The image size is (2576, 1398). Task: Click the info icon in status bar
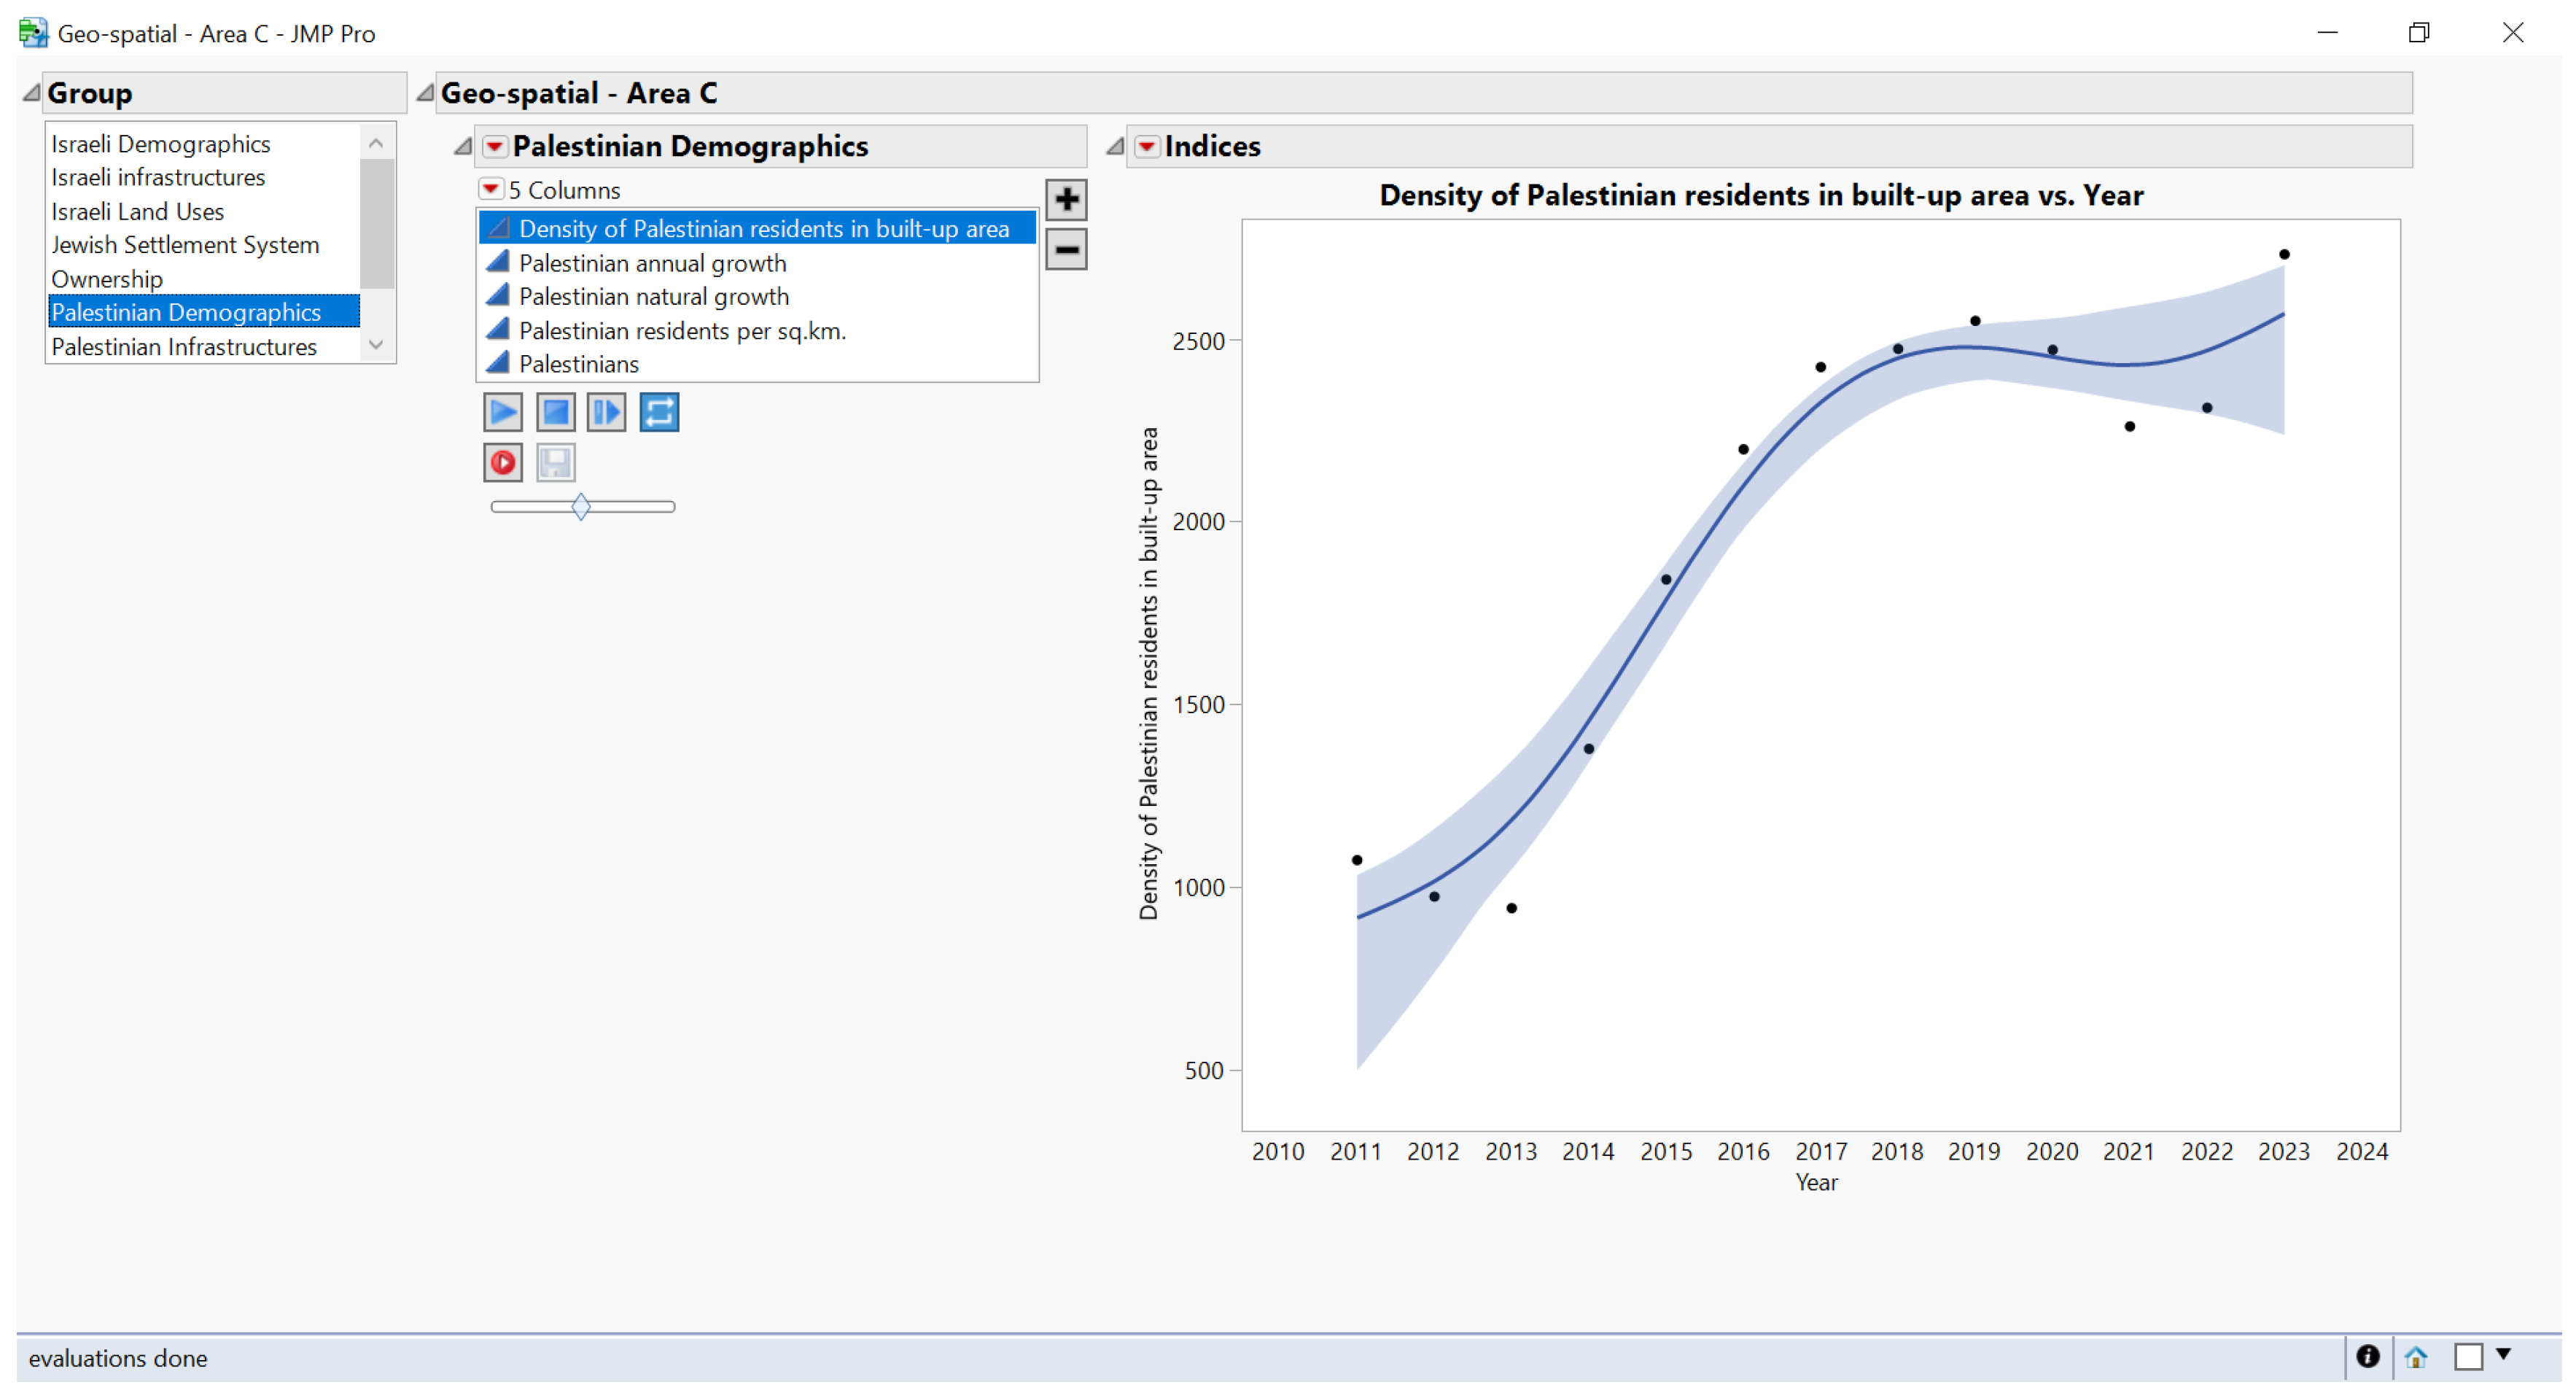2367,1357
